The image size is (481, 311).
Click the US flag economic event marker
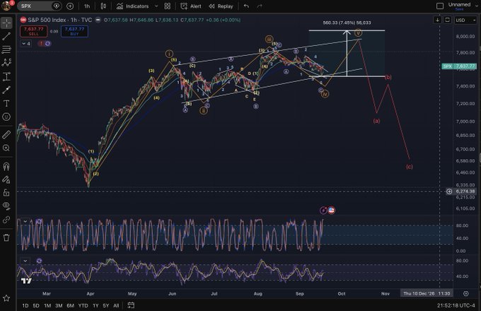pos(331,210)
